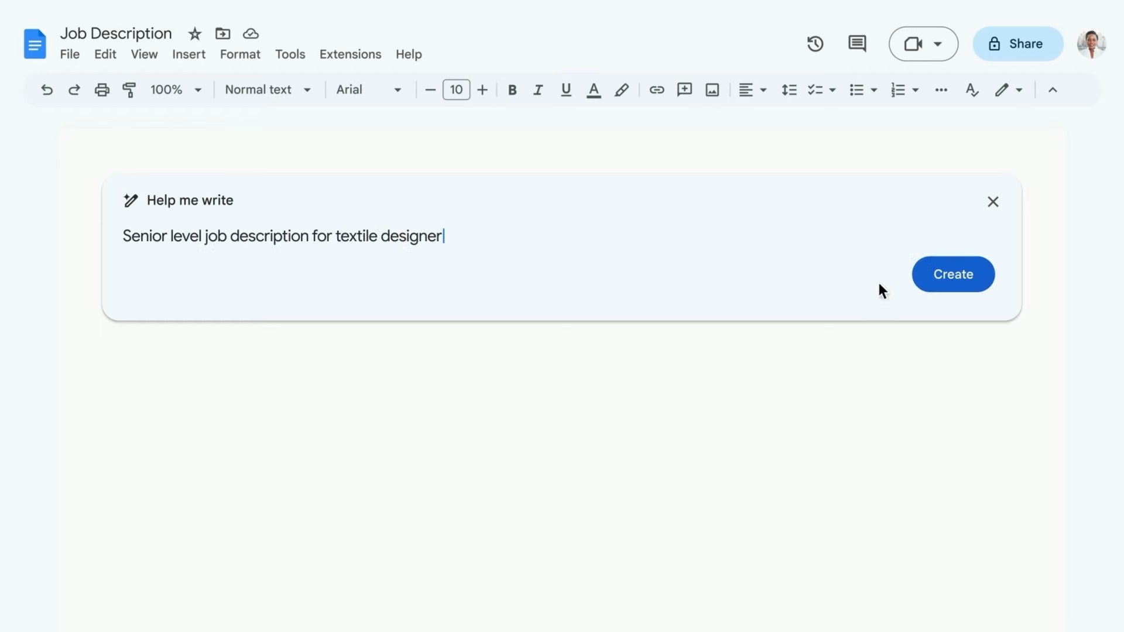Click the insert image icon
This screenshot has width=1124, height=632.
(x=712, y=90)
